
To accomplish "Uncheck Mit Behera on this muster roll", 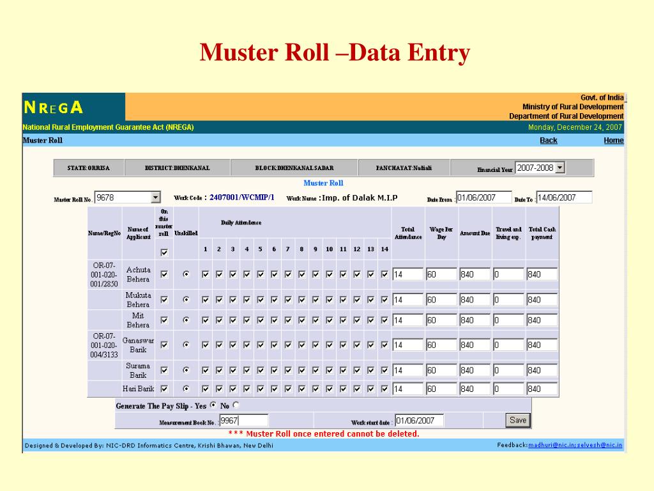I will click(164, 320).
